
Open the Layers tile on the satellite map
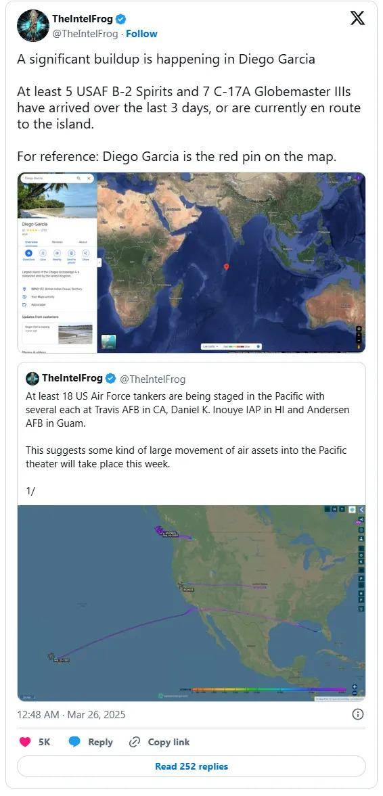tap(109, 342)
